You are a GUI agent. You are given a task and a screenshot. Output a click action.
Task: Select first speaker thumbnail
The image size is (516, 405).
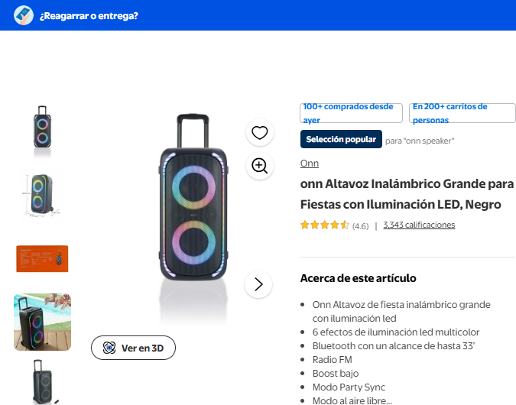42,127
